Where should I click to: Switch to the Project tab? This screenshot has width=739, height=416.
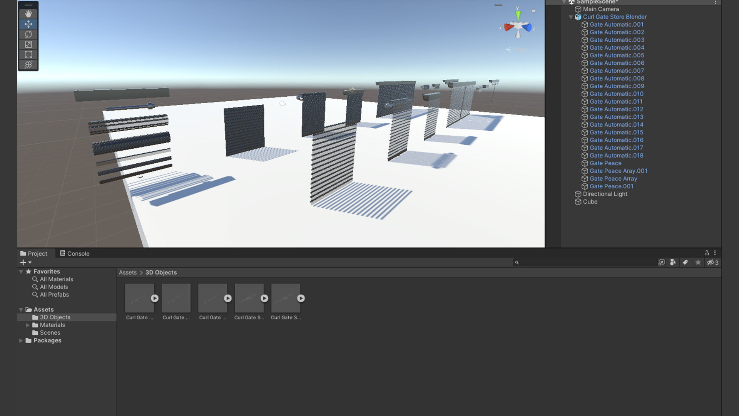34,253
